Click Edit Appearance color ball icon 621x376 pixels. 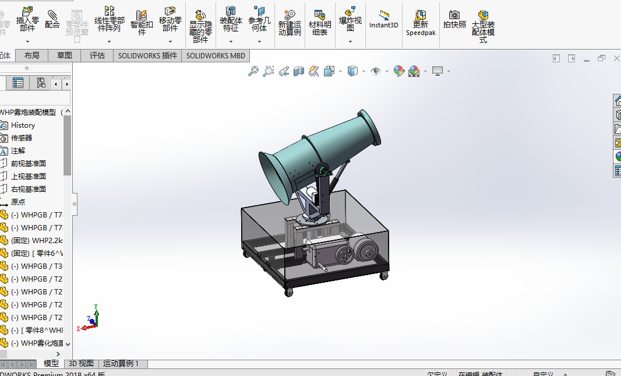(x=399, y=71)
